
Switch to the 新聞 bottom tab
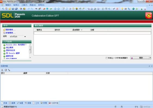click(44, 103)
